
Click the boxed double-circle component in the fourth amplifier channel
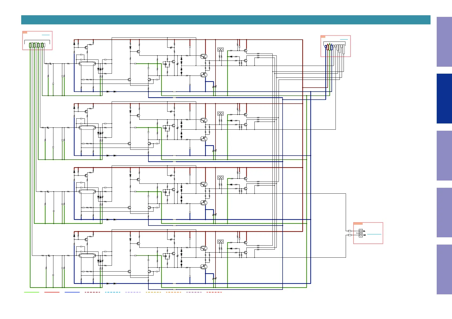220,242
